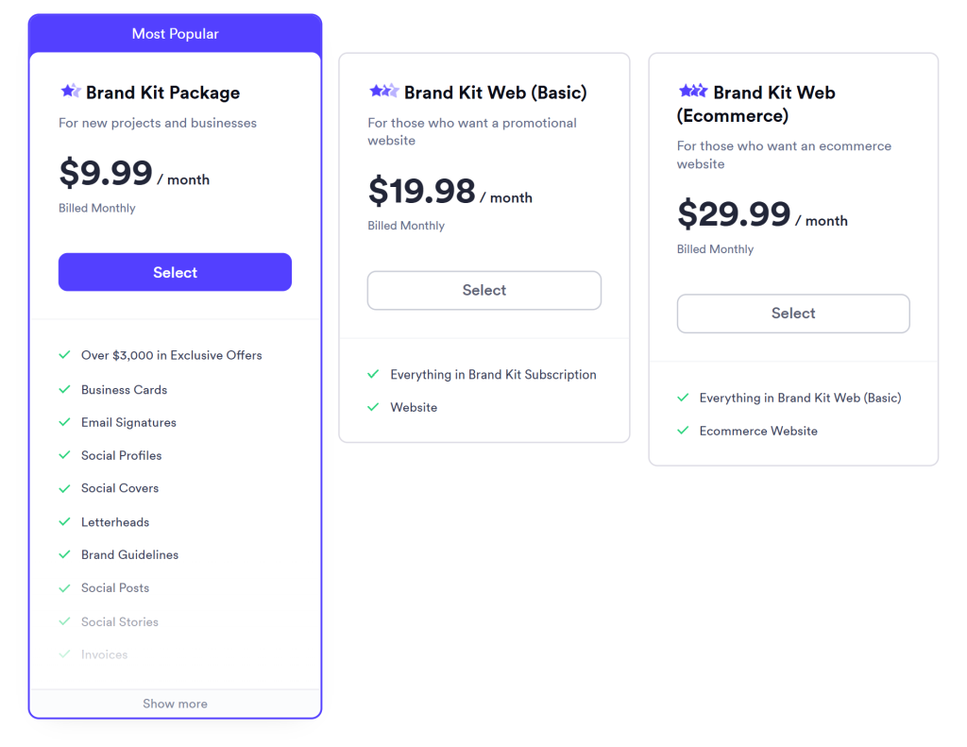
Task: Click the Billed Monthly label under $29.99
Action: (x=715, y=248)
